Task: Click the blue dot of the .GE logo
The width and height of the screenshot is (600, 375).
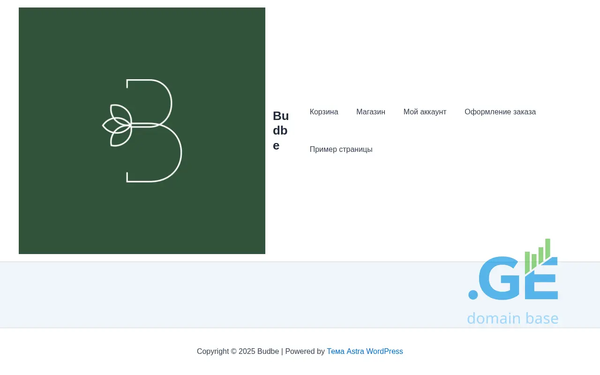Action: (x=473, y=295)
